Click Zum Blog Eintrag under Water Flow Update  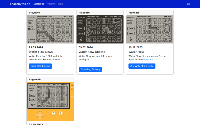tap(90, 69)
